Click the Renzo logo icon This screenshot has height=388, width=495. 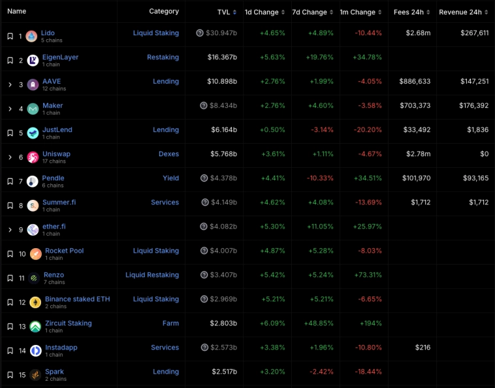tap(34, 278)
